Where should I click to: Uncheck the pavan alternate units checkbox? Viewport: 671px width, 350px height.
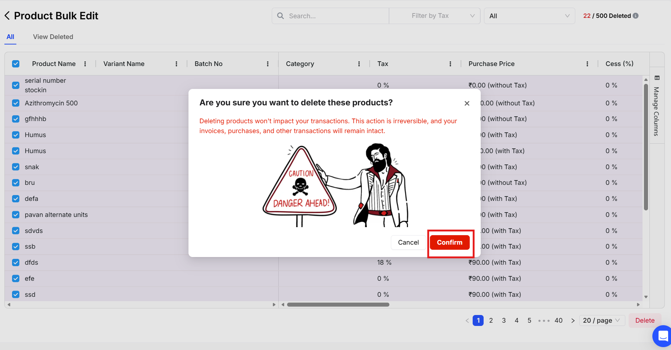coord(16,215)
